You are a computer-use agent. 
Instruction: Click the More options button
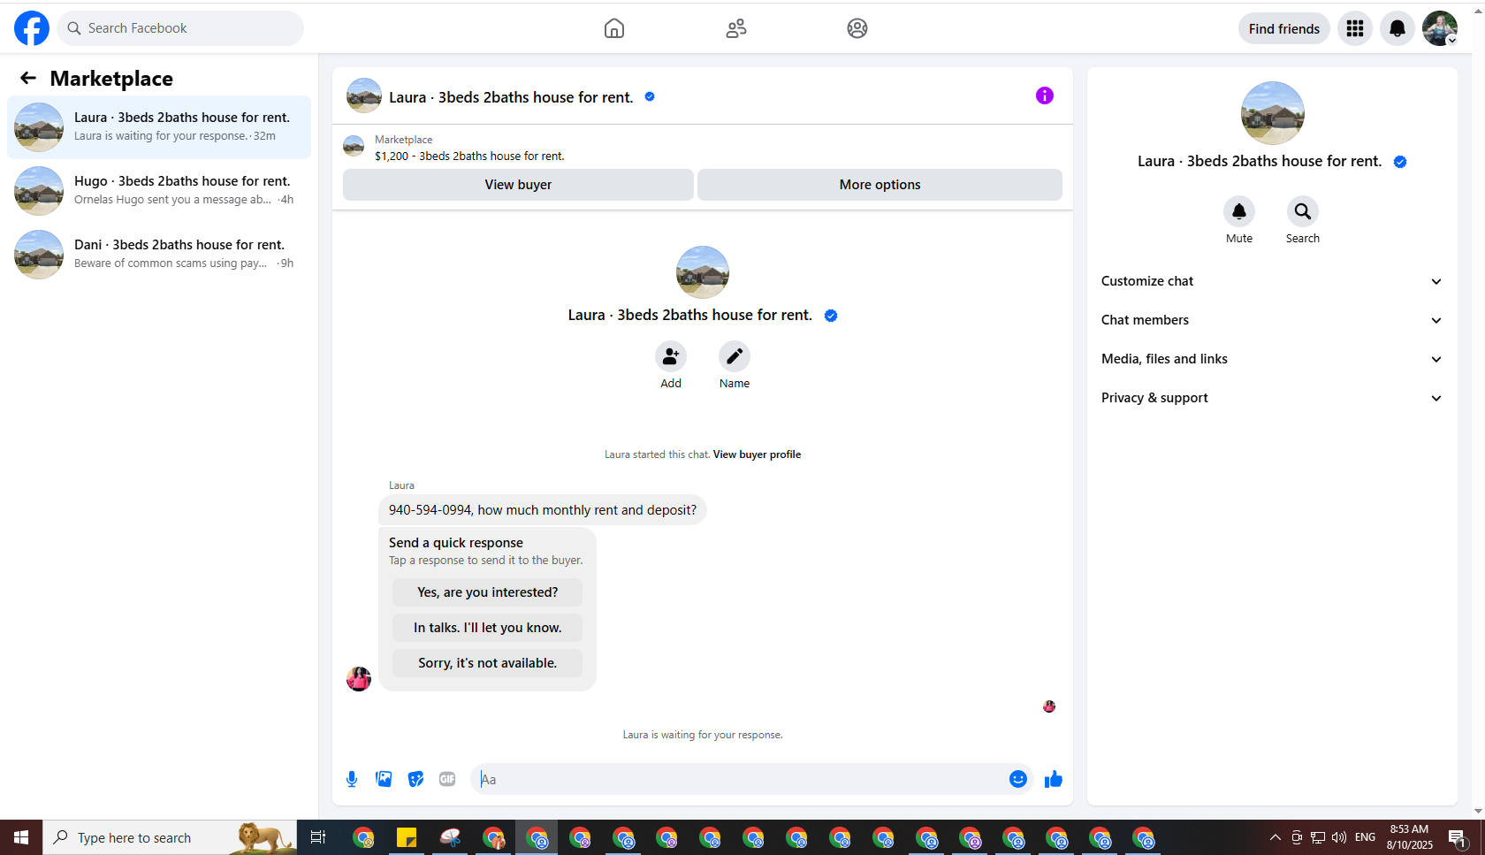[880, 185]
